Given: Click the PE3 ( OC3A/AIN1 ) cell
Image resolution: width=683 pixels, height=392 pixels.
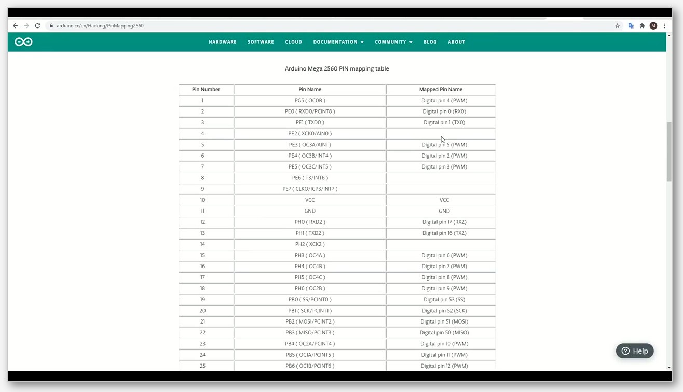Looking at the screenshot, I should point(310,145).
